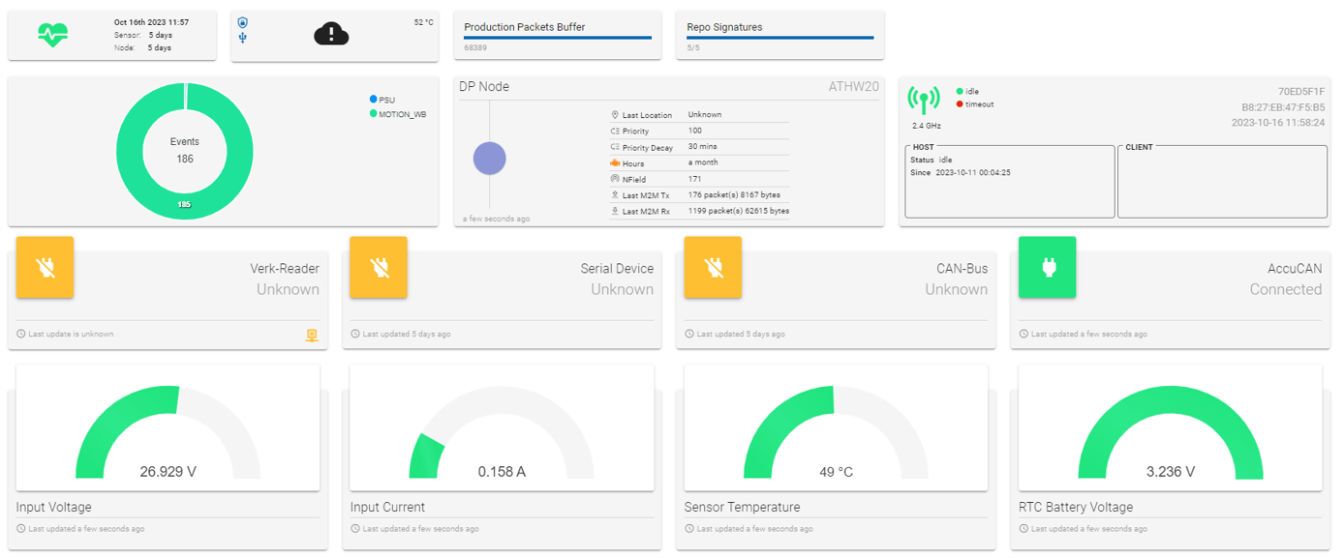Click the purple DP Node timeline circle
1344x558 pixels.
tap(489, 159)
